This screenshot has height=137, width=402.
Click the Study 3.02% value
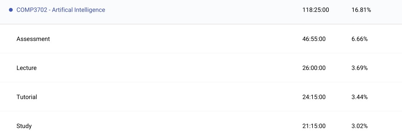click(360, 126)
